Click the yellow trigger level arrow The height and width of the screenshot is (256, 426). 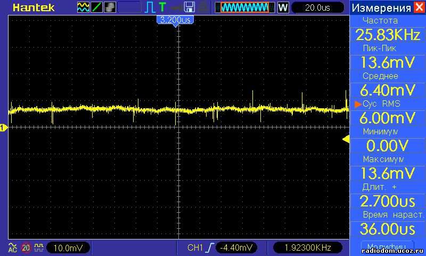[x=346, y=139]
